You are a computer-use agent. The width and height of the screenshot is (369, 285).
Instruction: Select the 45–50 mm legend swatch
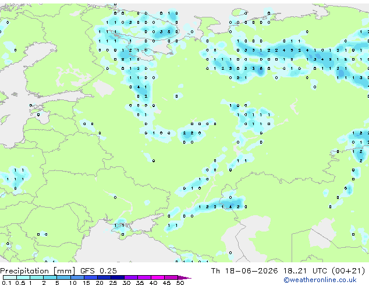pyautogui.click(x=171, y=277)
